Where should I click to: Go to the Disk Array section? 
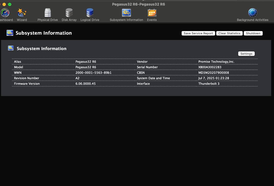pyautogui.click(x=69, y=13)
